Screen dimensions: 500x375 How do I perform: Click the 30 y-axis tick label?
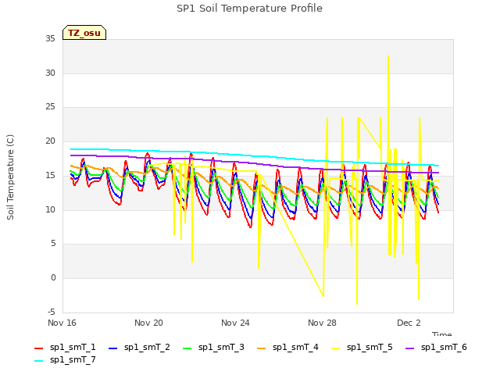50,73
